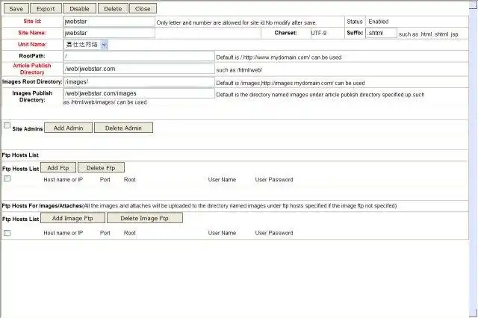The height and width of the screenshot is (318, 478).
Task: Click 'Unit Name:' label
Action: coord(32,45)
